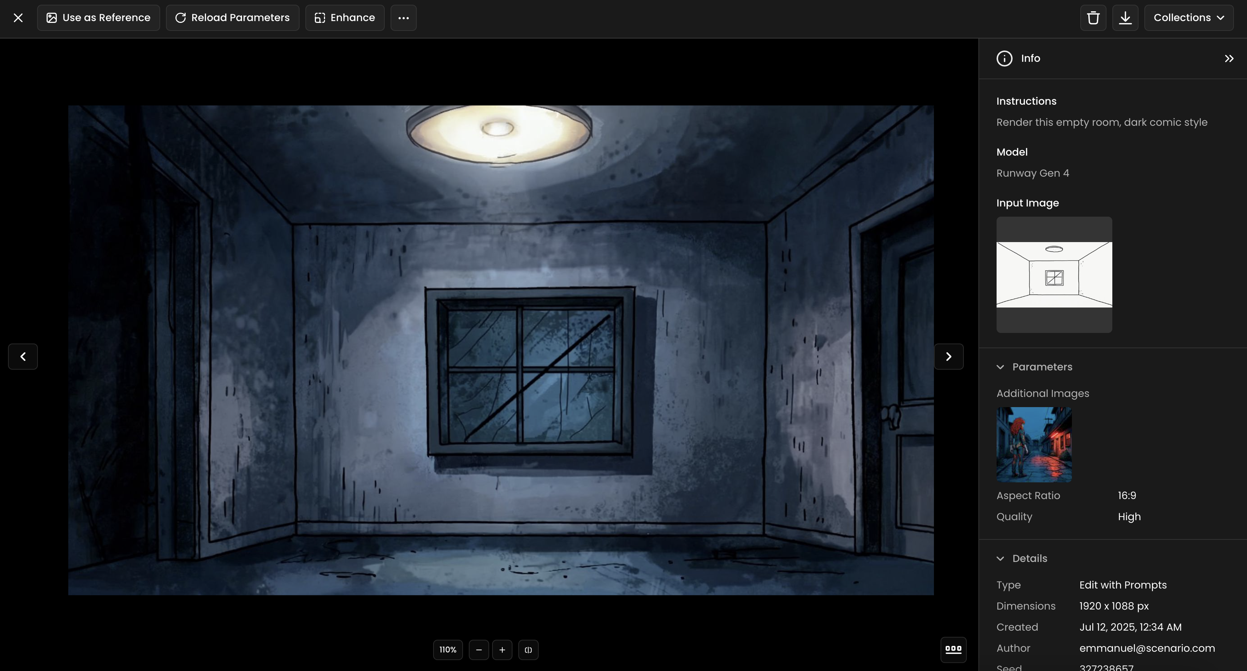1247x671 pixels.
Task: Zoom in with the plus button
Action: (502, 650)
